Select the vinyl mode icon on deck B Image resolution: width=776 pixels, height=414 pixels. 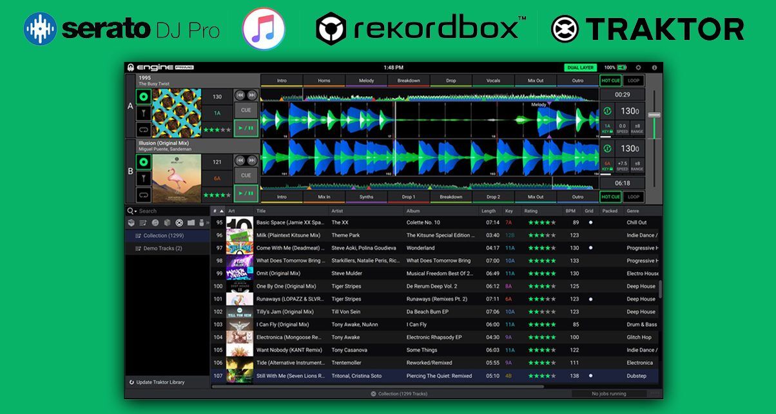coord(144,162)
